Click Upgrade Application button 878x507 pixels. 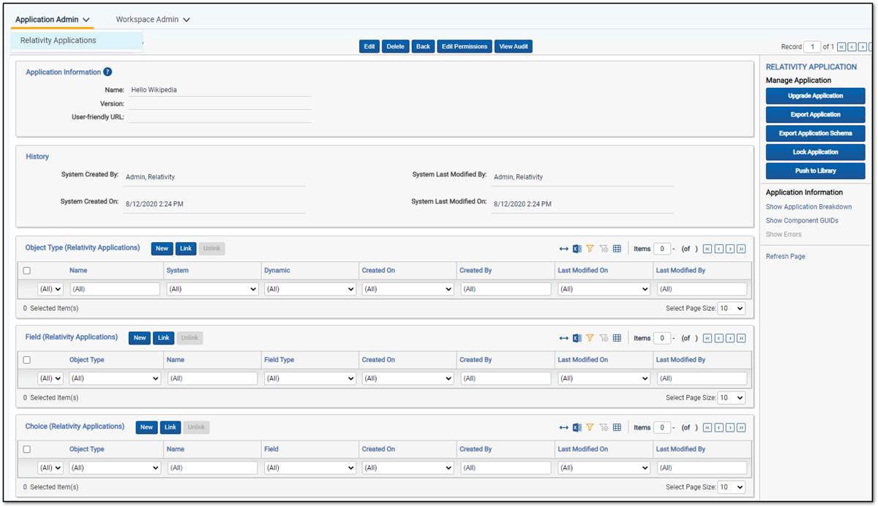[x=815, y=96]
